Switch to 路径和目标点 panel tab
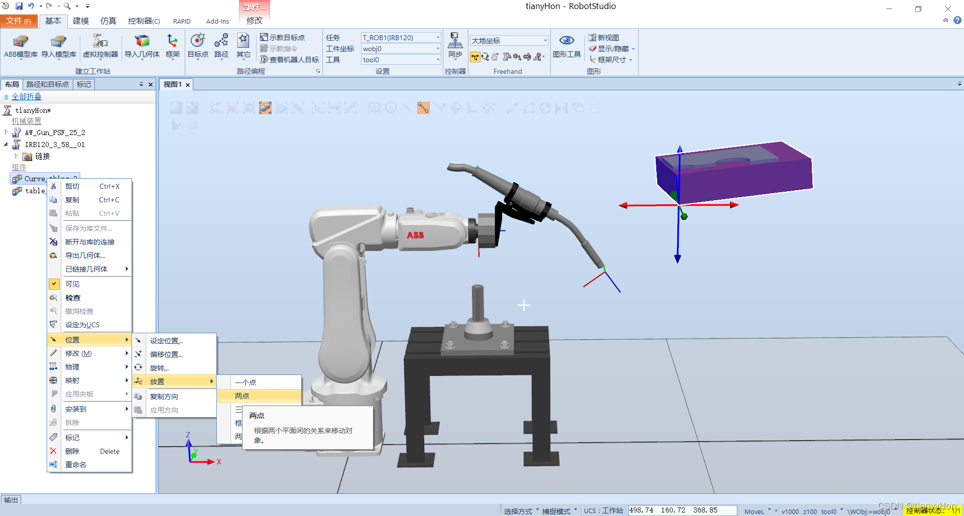The height and width of the screenshot is (516, 964). [48, 84]
